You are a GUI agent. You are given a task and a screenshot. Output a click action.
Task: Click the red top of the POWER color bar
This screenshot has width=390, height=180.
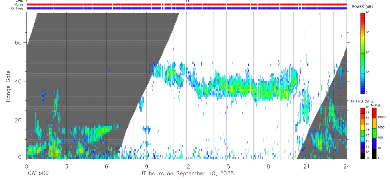coord(362,17)
